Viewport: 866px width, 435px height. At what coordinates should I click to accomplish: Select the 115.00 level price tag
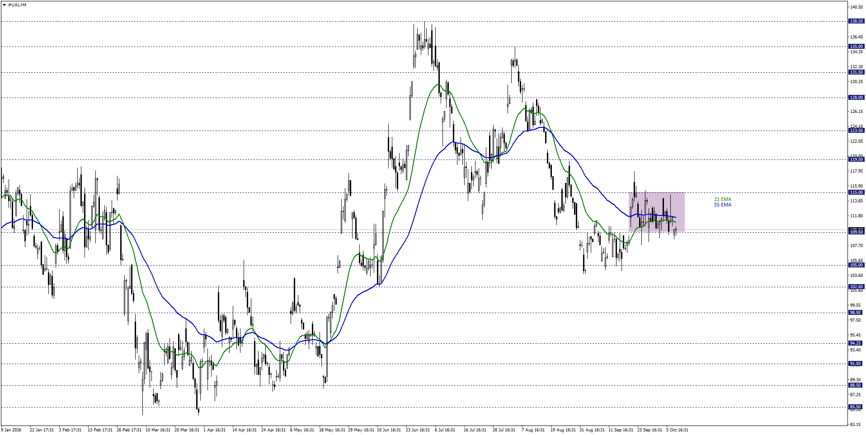857,192
